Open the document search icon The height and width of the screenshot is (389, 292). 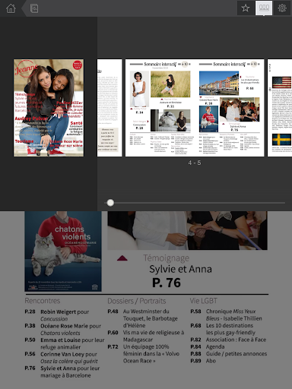pyautogui.click(x=34, y=8)
